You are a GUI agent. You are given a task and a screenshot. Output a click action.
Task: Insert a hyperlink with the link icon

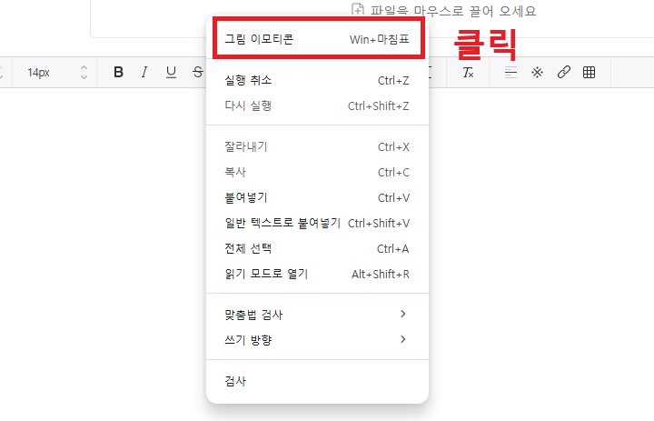pos(563,72)
